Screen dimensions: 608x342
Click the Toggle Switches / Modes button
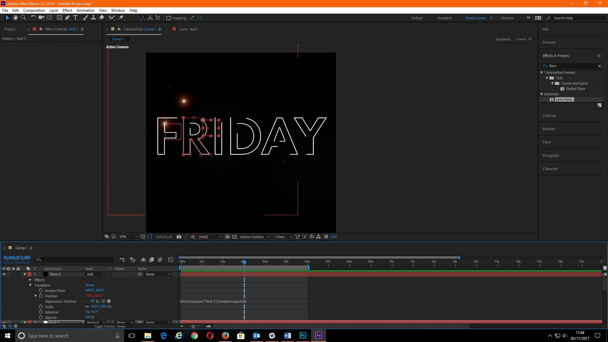(110, 326)
